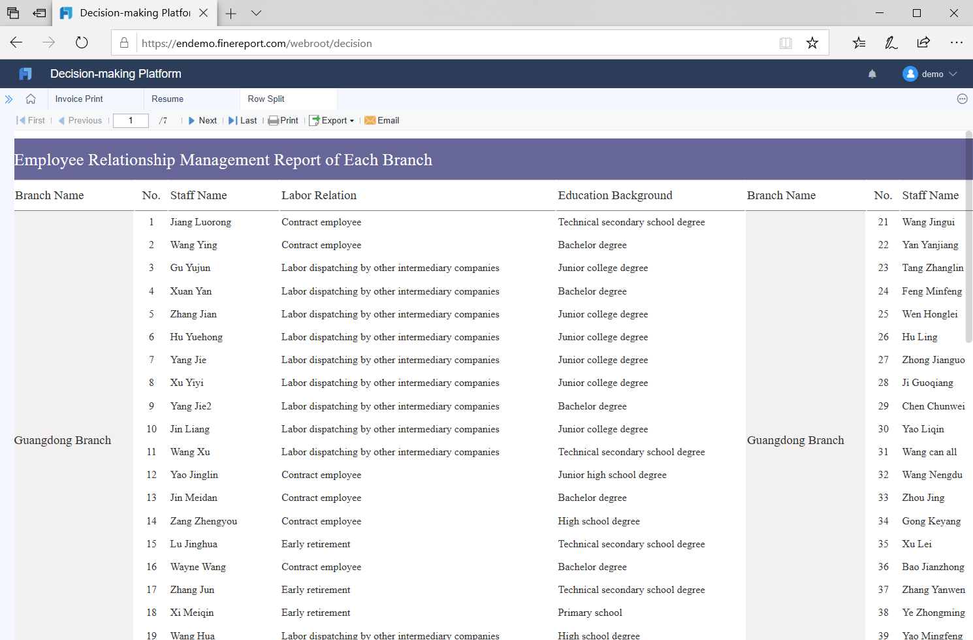Add page to favorites star
Viewport: 973px width, 640px height.
pyautogui.click(x=812, y=43)
